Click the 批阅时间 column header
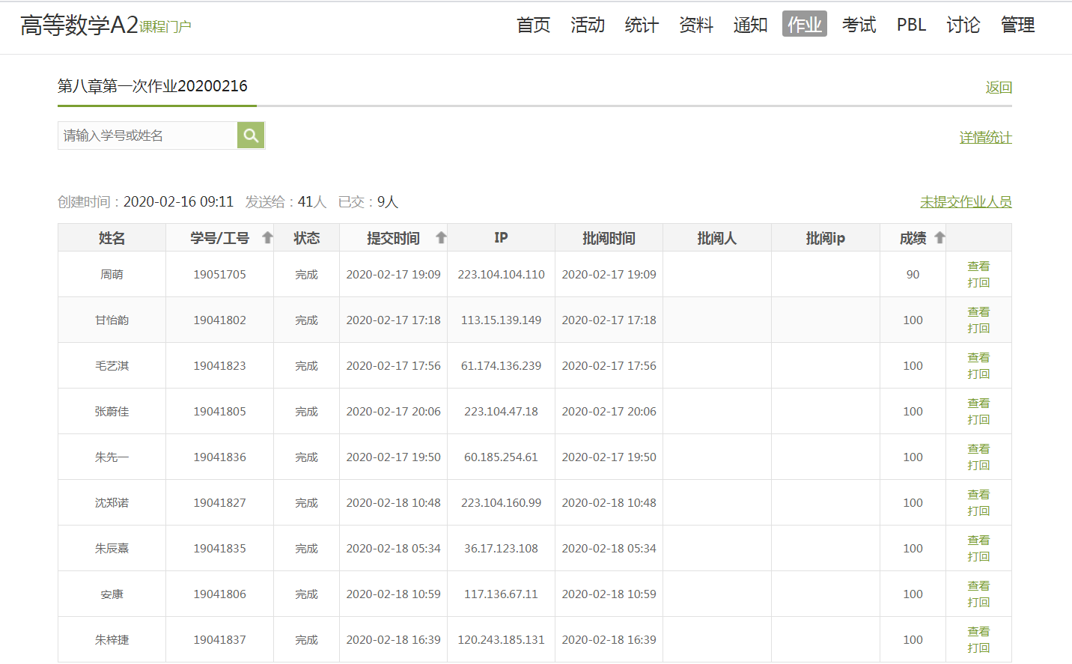1072x664 pixels. click(x=609, y=238)
